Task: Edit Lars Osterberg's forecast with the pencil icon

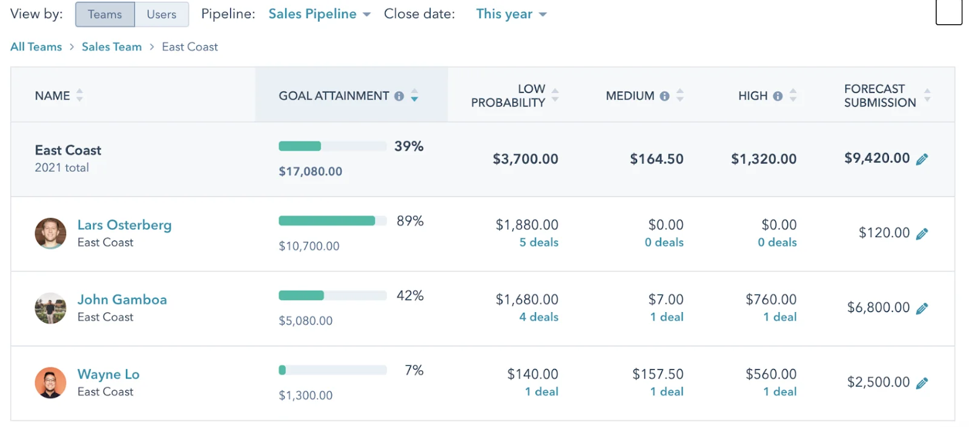Action: tap(922, 233)
